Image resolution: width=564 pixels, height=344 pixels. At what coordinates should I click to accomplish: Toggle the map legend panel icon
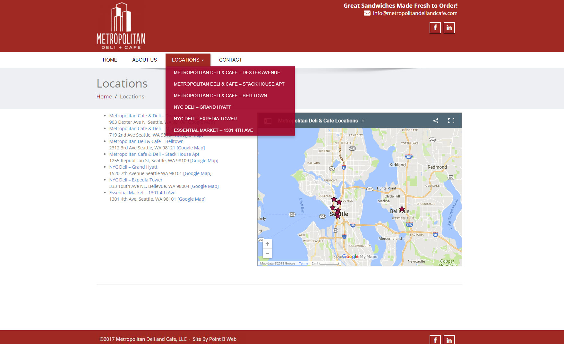268,121
